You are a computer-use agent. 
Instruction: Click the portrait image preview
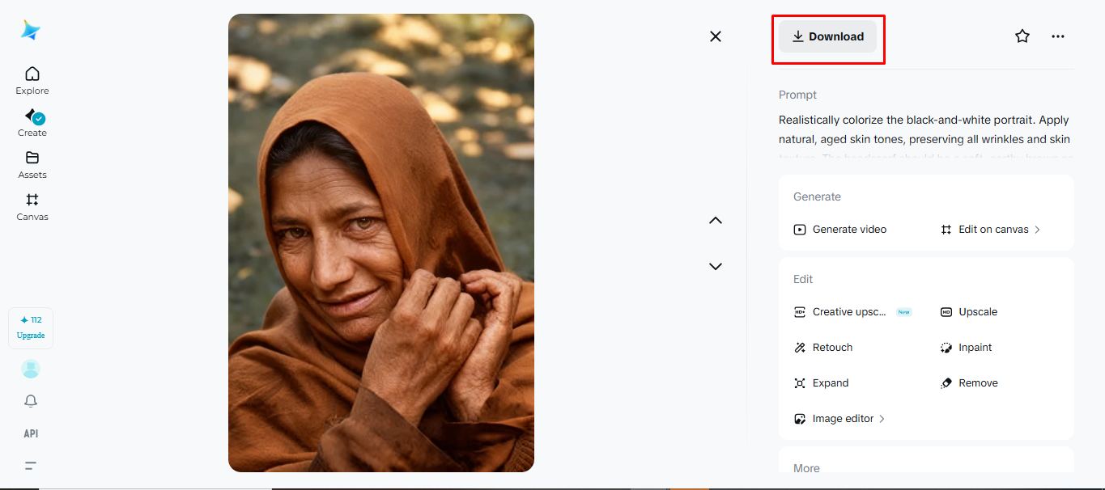(x=381, y=243)
